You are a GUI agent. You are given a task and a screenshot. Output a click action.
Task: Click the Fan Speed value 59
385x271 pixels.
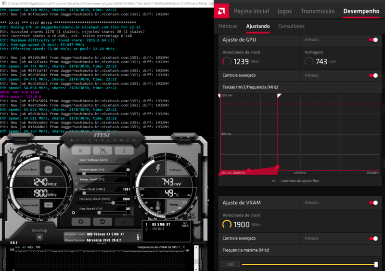point(128,209)
